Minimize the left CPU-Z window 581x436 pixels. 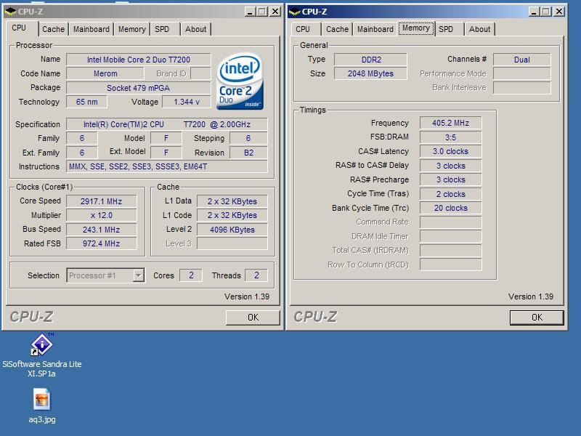pos(250,12)
